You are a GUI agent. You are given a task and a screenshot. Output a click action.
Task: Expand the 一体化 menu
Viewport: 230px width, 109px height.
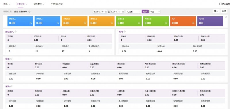6,4
